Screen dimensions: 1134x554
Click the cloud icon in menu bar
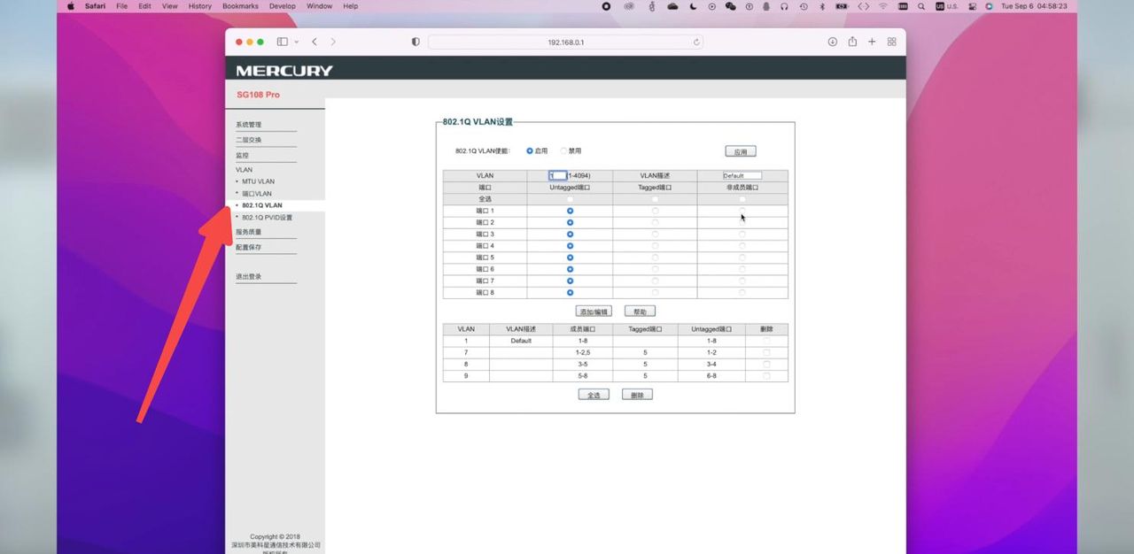672,6
